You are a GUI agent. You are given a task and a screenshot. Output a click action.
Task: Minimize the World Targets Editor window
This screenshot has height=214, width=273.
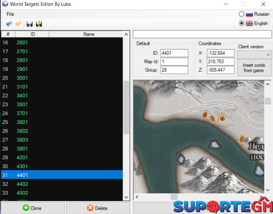(226, 4)
